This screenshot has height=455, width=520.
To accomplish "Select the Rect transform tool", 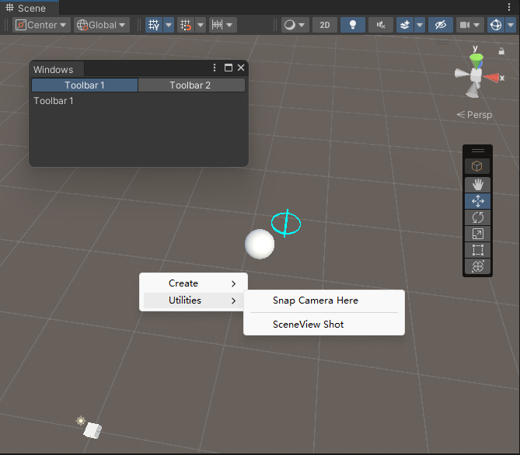I will (477, 250).
